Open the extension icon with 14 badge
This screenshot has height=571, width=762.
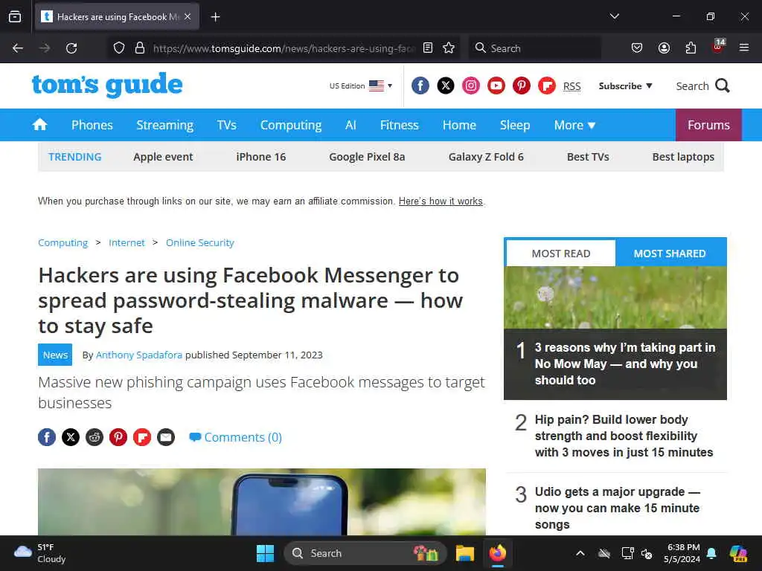[x=718, y=47]
